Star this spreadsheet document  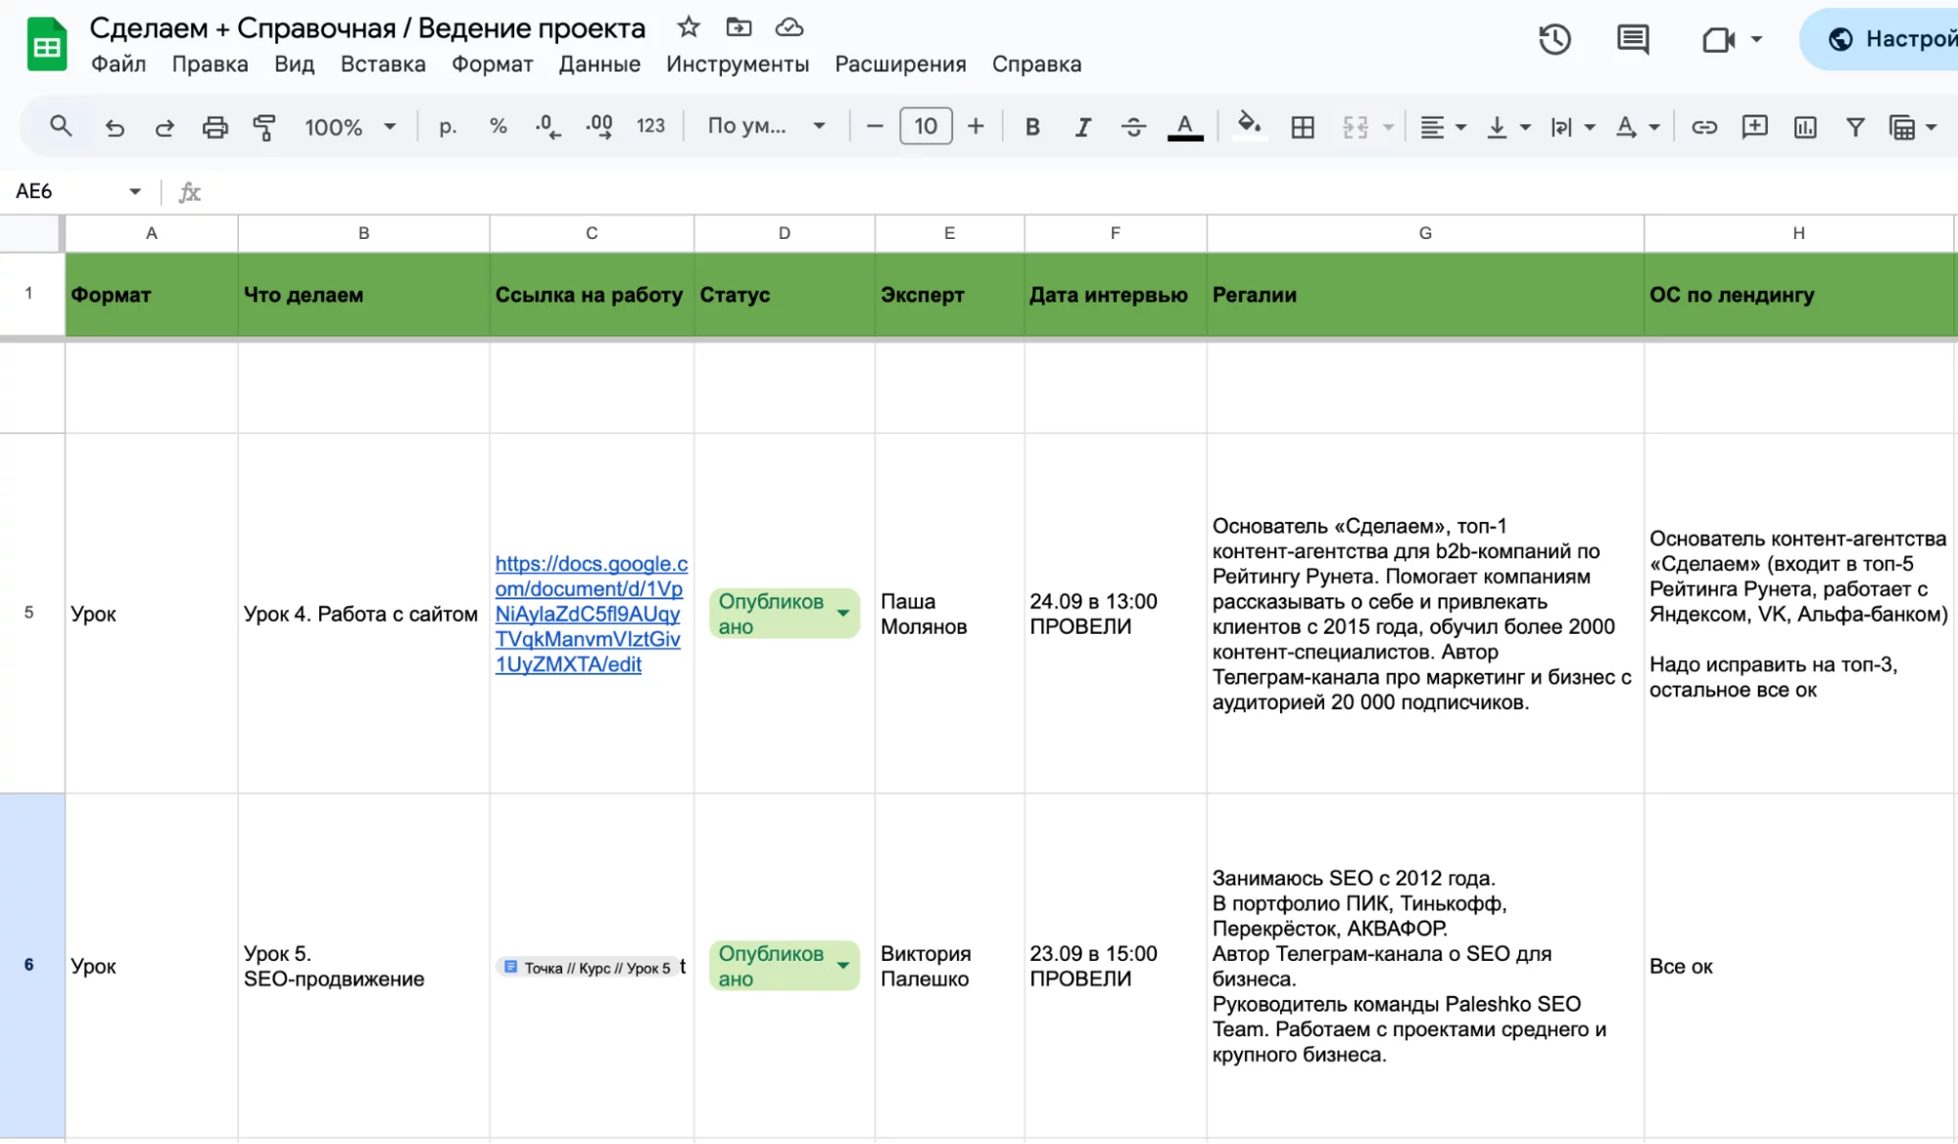[x=689, y=27]
